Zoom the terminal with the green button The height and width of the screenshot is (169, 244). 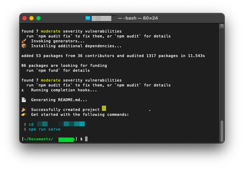coord(39,18)
